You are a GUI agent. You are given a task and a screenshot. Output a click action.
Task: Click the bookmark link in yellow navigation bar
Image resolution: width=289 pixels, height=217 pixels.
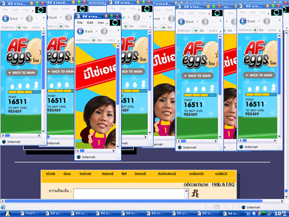point(85,173)
